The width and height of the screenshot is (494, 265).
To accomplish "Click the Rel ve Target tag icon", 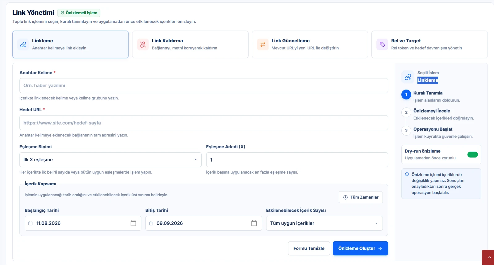I will click(382, 44).
